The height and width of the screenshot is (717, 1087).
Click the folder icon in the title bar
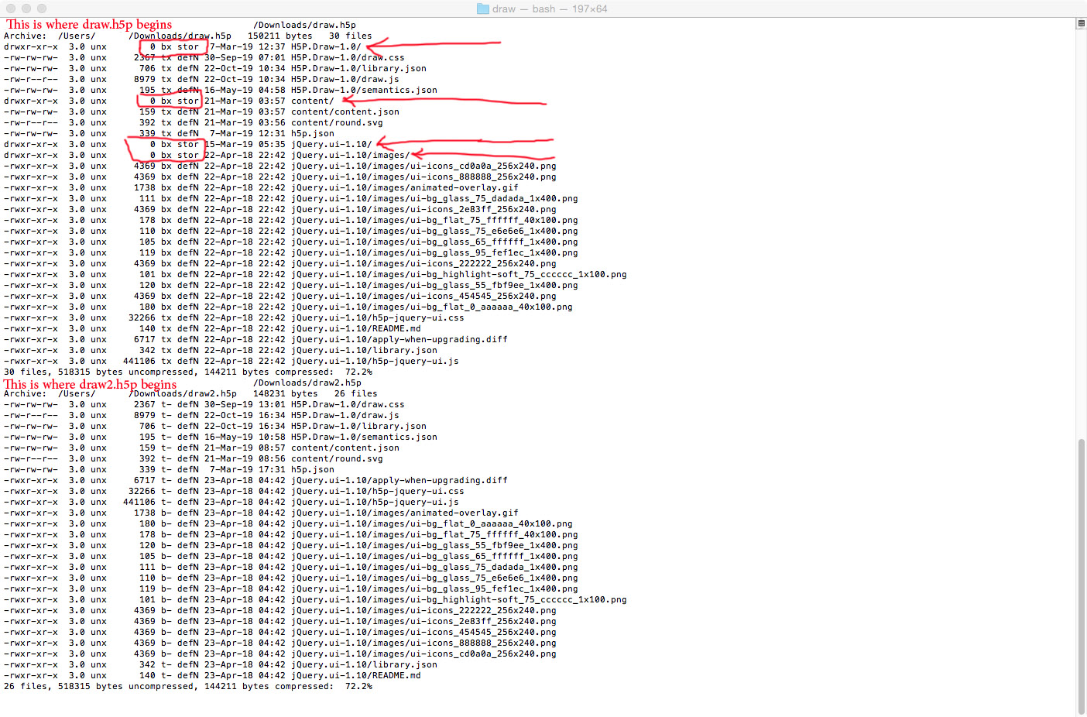pos(482,9)
